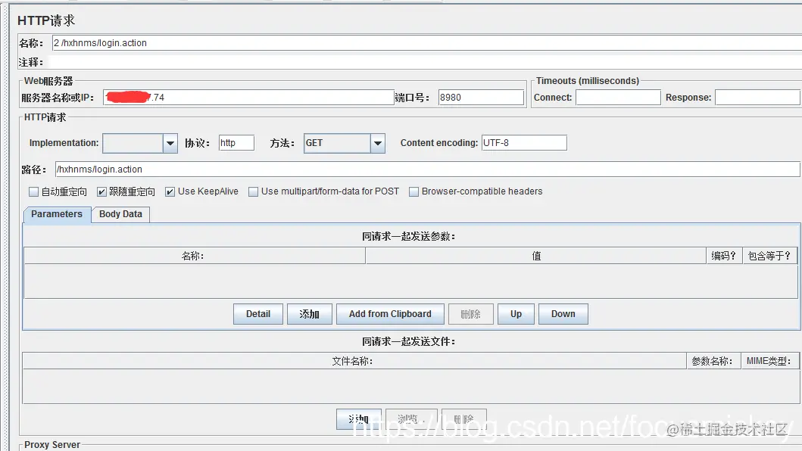This screenshot has height=451, width=802.
Task: Click the 添加 button under parameters
Action: coord(310,314)
